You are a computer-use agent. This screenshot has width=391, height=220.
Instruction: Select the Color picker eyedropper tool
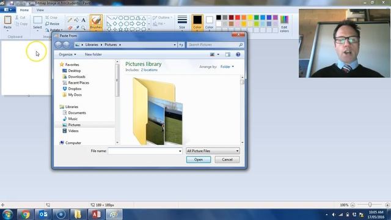tap(76, 28)
